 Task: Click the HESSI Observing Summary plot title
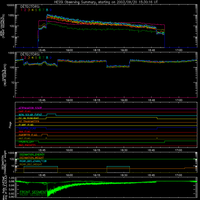[106, 2]
